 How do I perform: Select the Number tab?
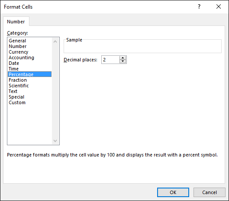16,22
